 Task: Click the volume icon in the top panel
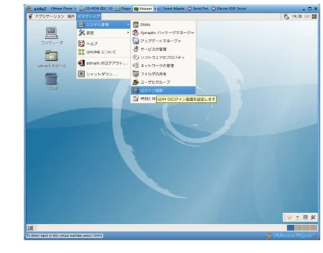pyautogui.click(x=307, y=16)
